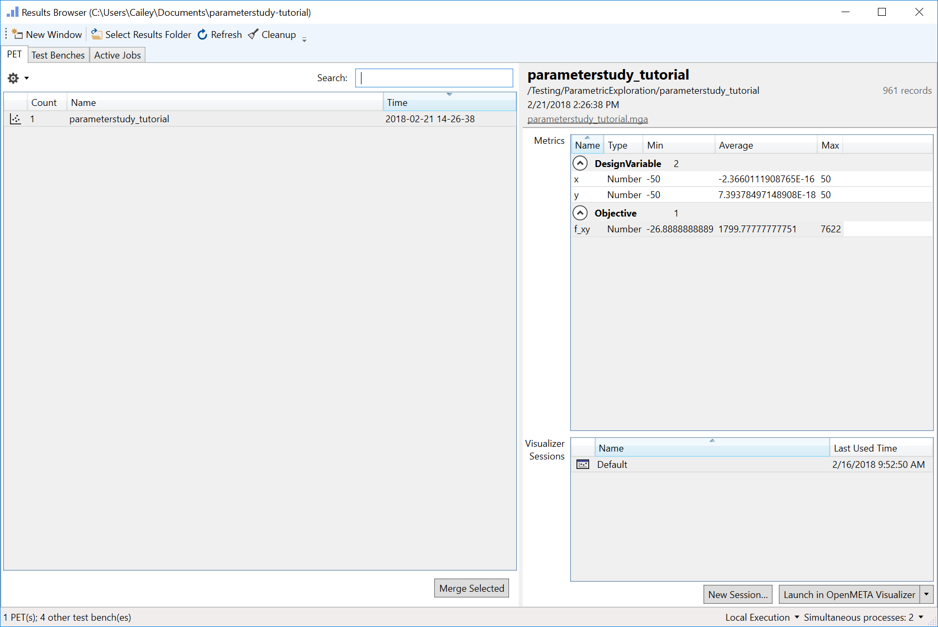Click the 961 records label

tap(907, 91)
